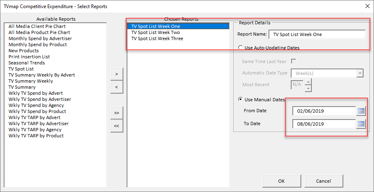
Task: Expand the Automatic Date Type dropdown
Action: pos(360,73)
